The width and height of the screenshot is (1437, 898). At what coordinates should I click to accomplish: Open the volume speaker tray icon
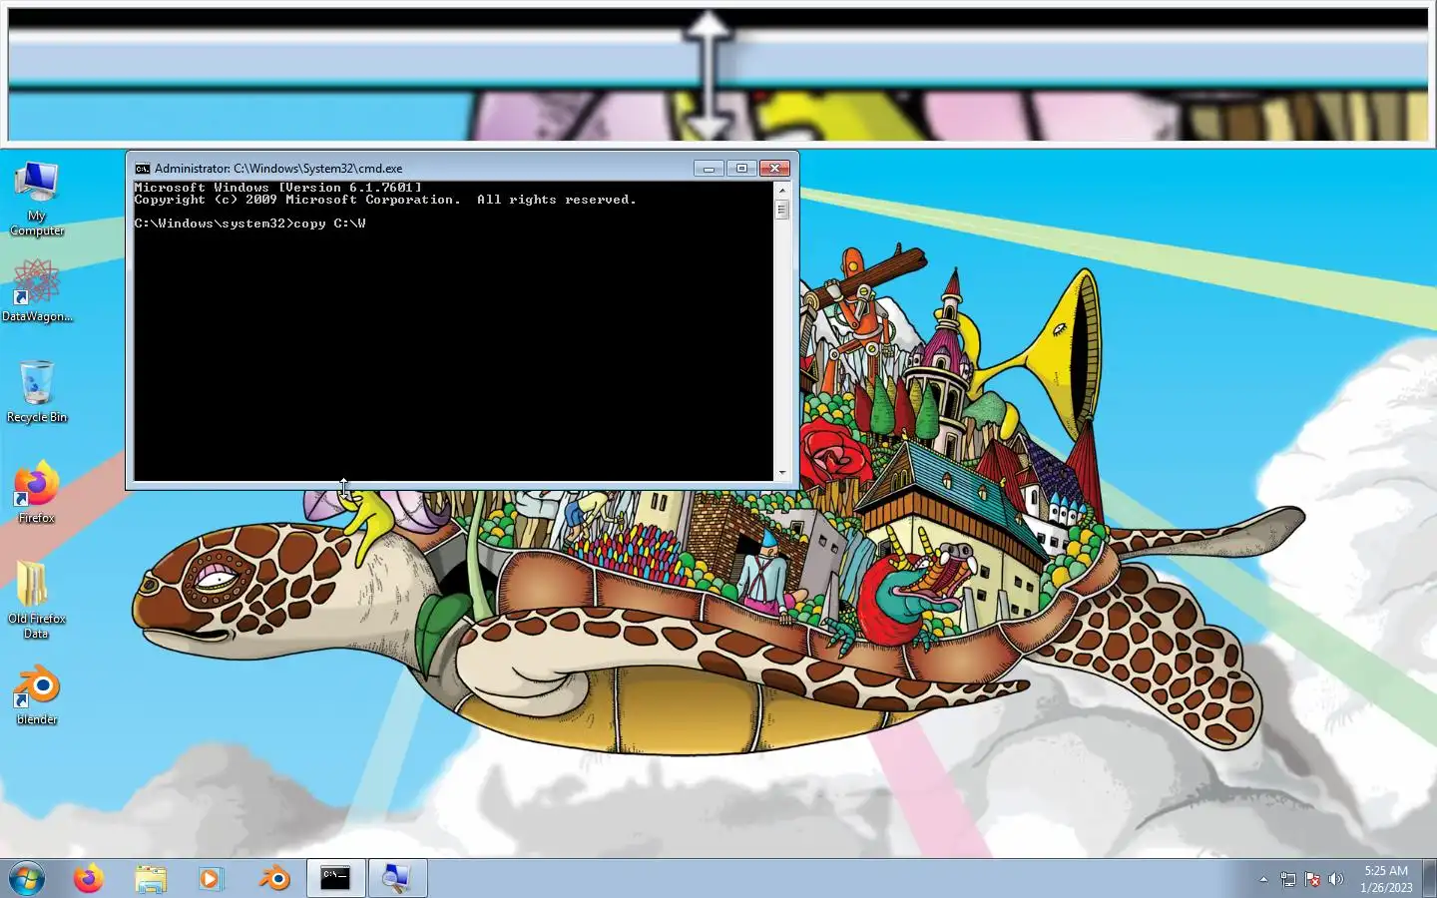click(x=1336, y=879)
